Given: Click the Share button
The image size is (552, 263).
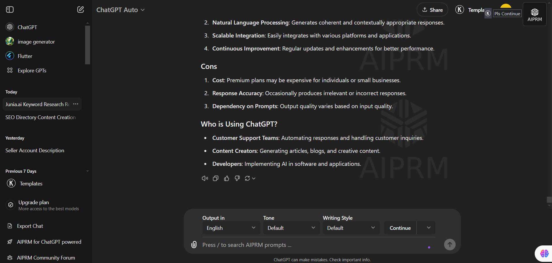Looking at the screenshot, I should pyautogui.click(x=432, y=10).
